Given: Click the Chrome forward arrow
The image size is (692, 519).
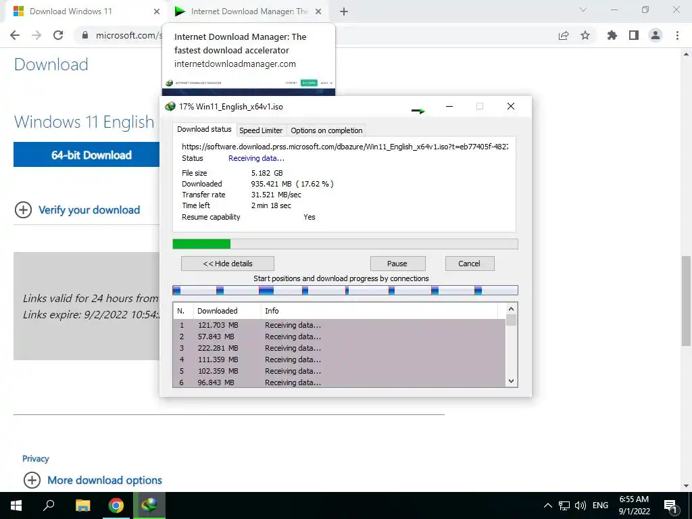Looking at the screenshot, I should point(36,35).
